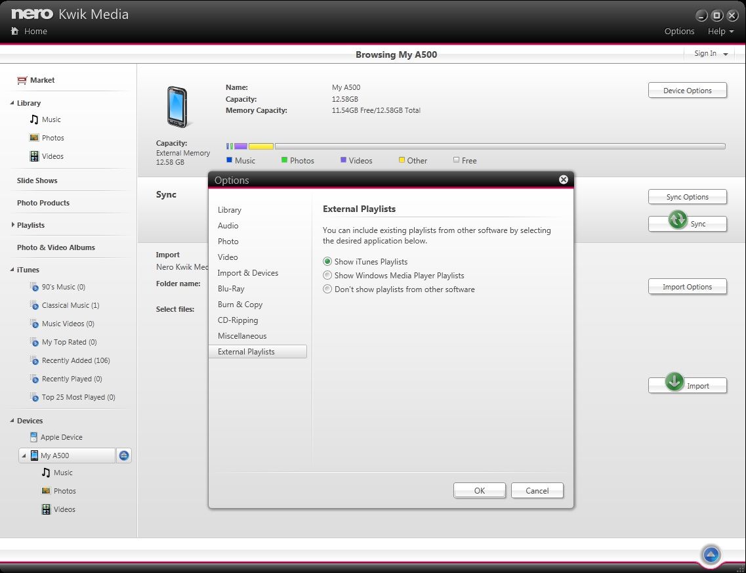Select My A500 phone icon in sidebar
The image size is (746, 573).
[x=34, y=456]
